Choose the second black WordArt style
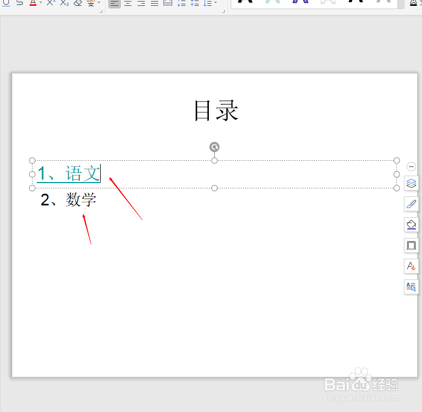 click(356, 2)
